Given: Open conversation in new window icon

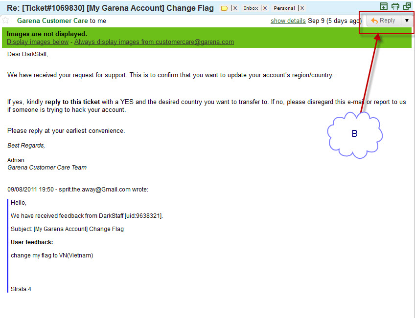Looking at the screenshot, I should click(407, 6).
